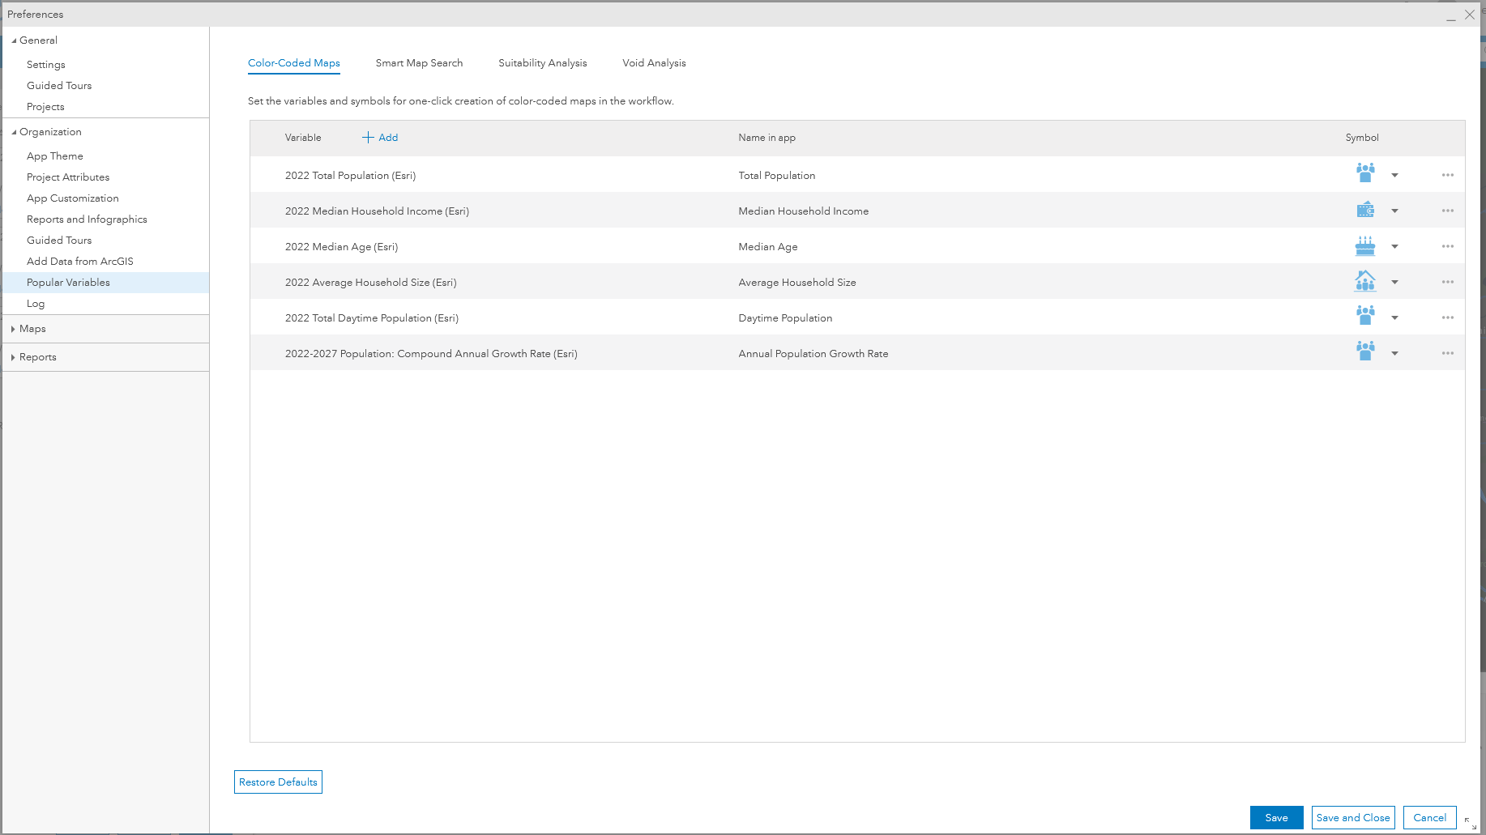Click the house symbol for Average Household Size
Image resolution: width=1486 pixels, height=835 pixels.
click(1364, 281)
